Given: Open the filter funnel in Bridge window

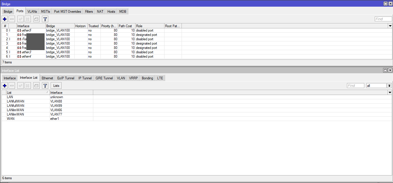Looking at the screenshot, I should 45,19.
